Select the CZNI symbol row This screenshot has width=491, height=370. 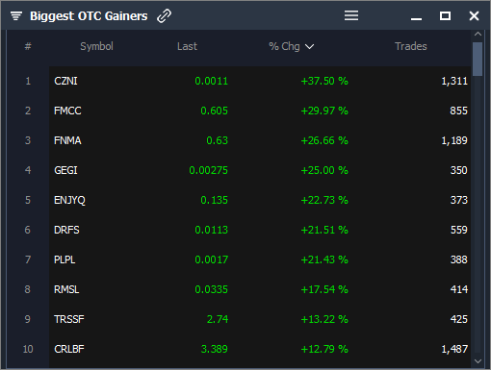(260, 81)
